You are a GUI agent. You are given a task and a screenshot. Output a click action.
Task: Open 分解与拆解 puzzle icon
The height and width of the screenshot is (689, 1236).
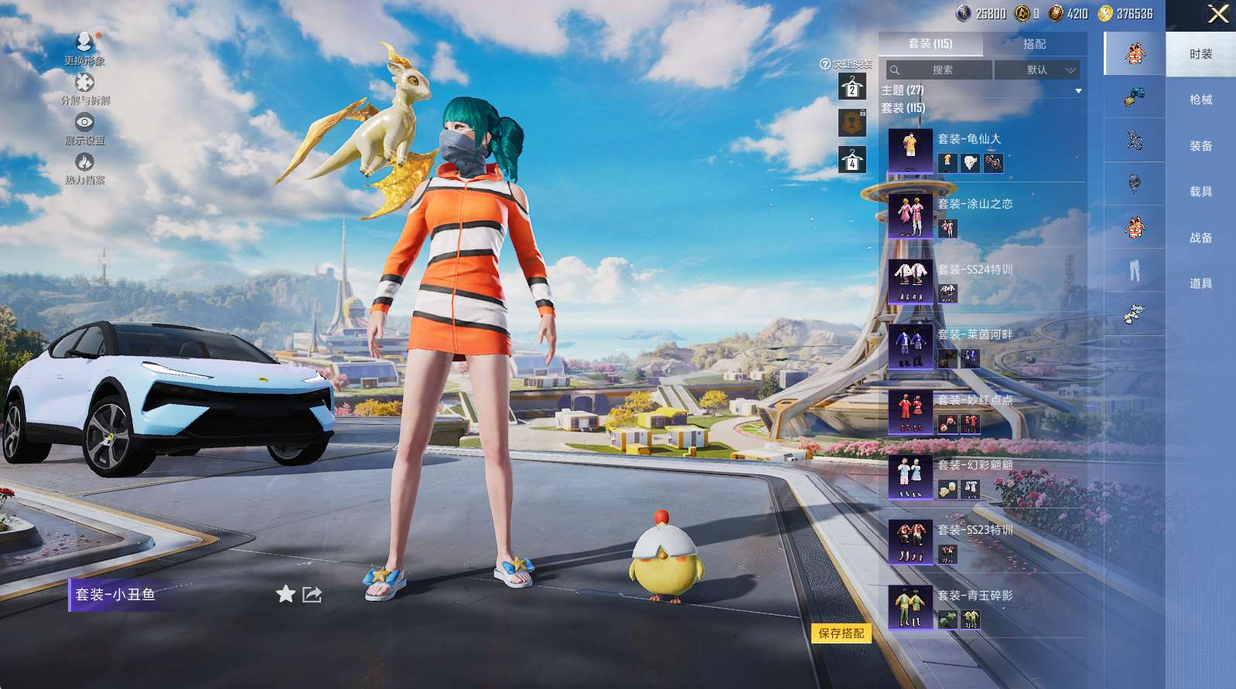[x=84, y=82]
